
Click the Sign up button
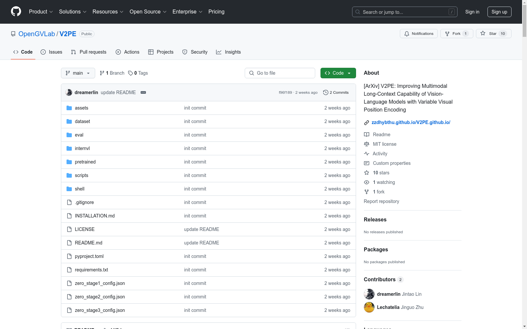coord(499,12)
